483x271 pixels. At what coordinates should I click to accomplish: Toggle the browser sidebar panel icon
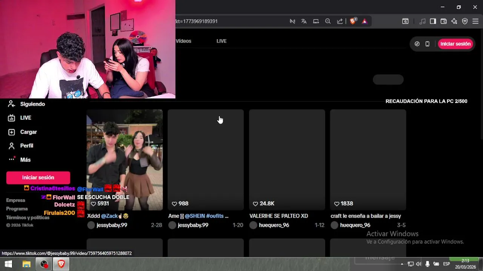[433, 21]
